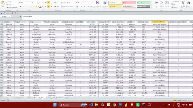Image resolution: width=193 pixels, height=108 pixels.
Task: Apply the Bad cell style
Action: (x=129, y=3)
